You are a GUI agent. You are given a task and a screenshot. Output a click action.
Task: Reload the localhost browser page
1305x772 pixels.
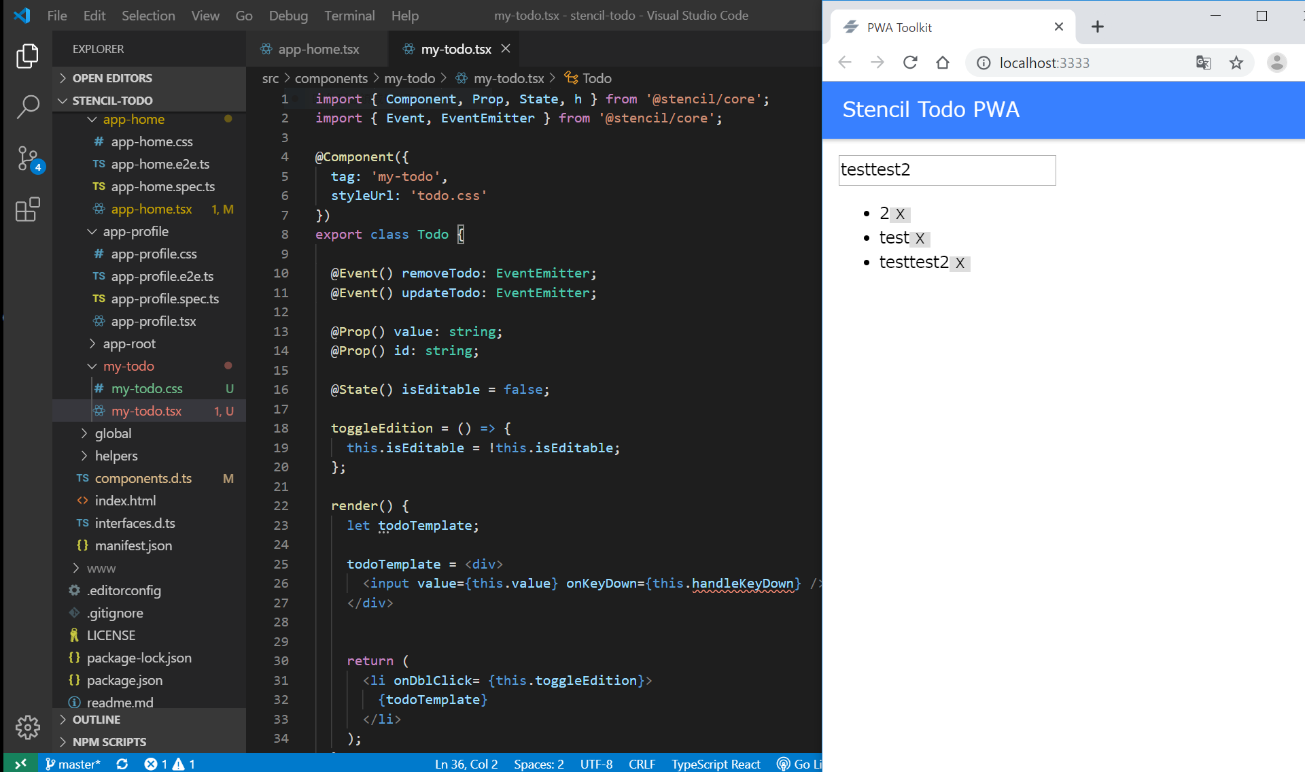click(x=910, y=63)
